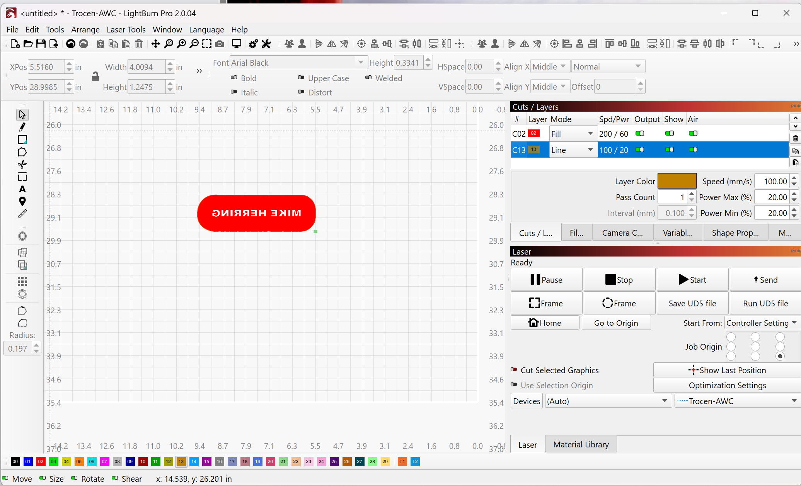Open the Laser Tools menu
Image resolution: width=801 pixels, height=486 pixels.
point(126,30)
